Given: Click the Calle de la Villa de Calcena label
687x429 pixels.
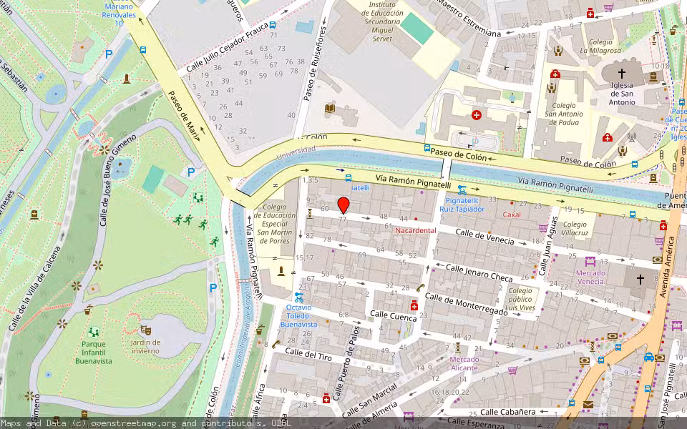Looking at the screenshot, I should (x=34, y=288).
